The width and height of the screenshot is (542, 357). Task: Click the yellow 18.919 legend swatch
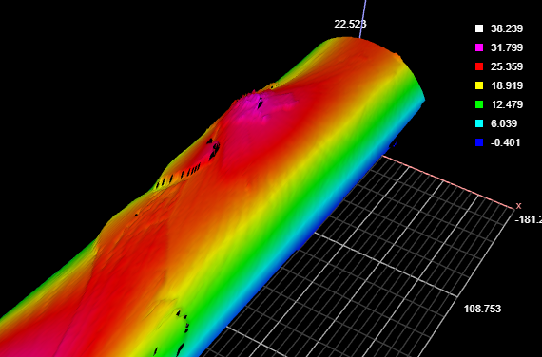pos(479,85)
